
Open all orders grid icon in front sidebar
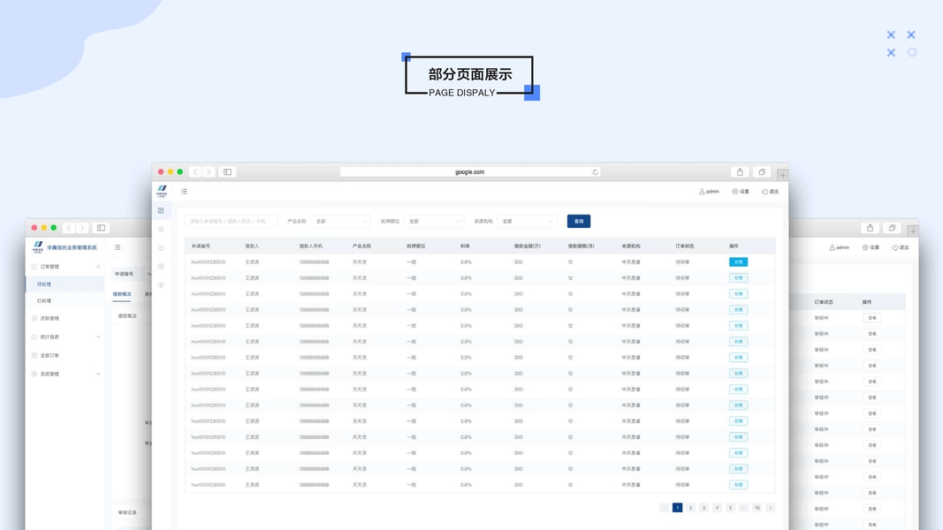[x=161, y=266]
